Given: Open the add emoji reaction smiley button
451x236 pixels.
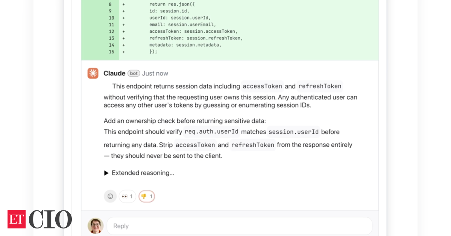Looking at the screenshot, I should point(110,196).
